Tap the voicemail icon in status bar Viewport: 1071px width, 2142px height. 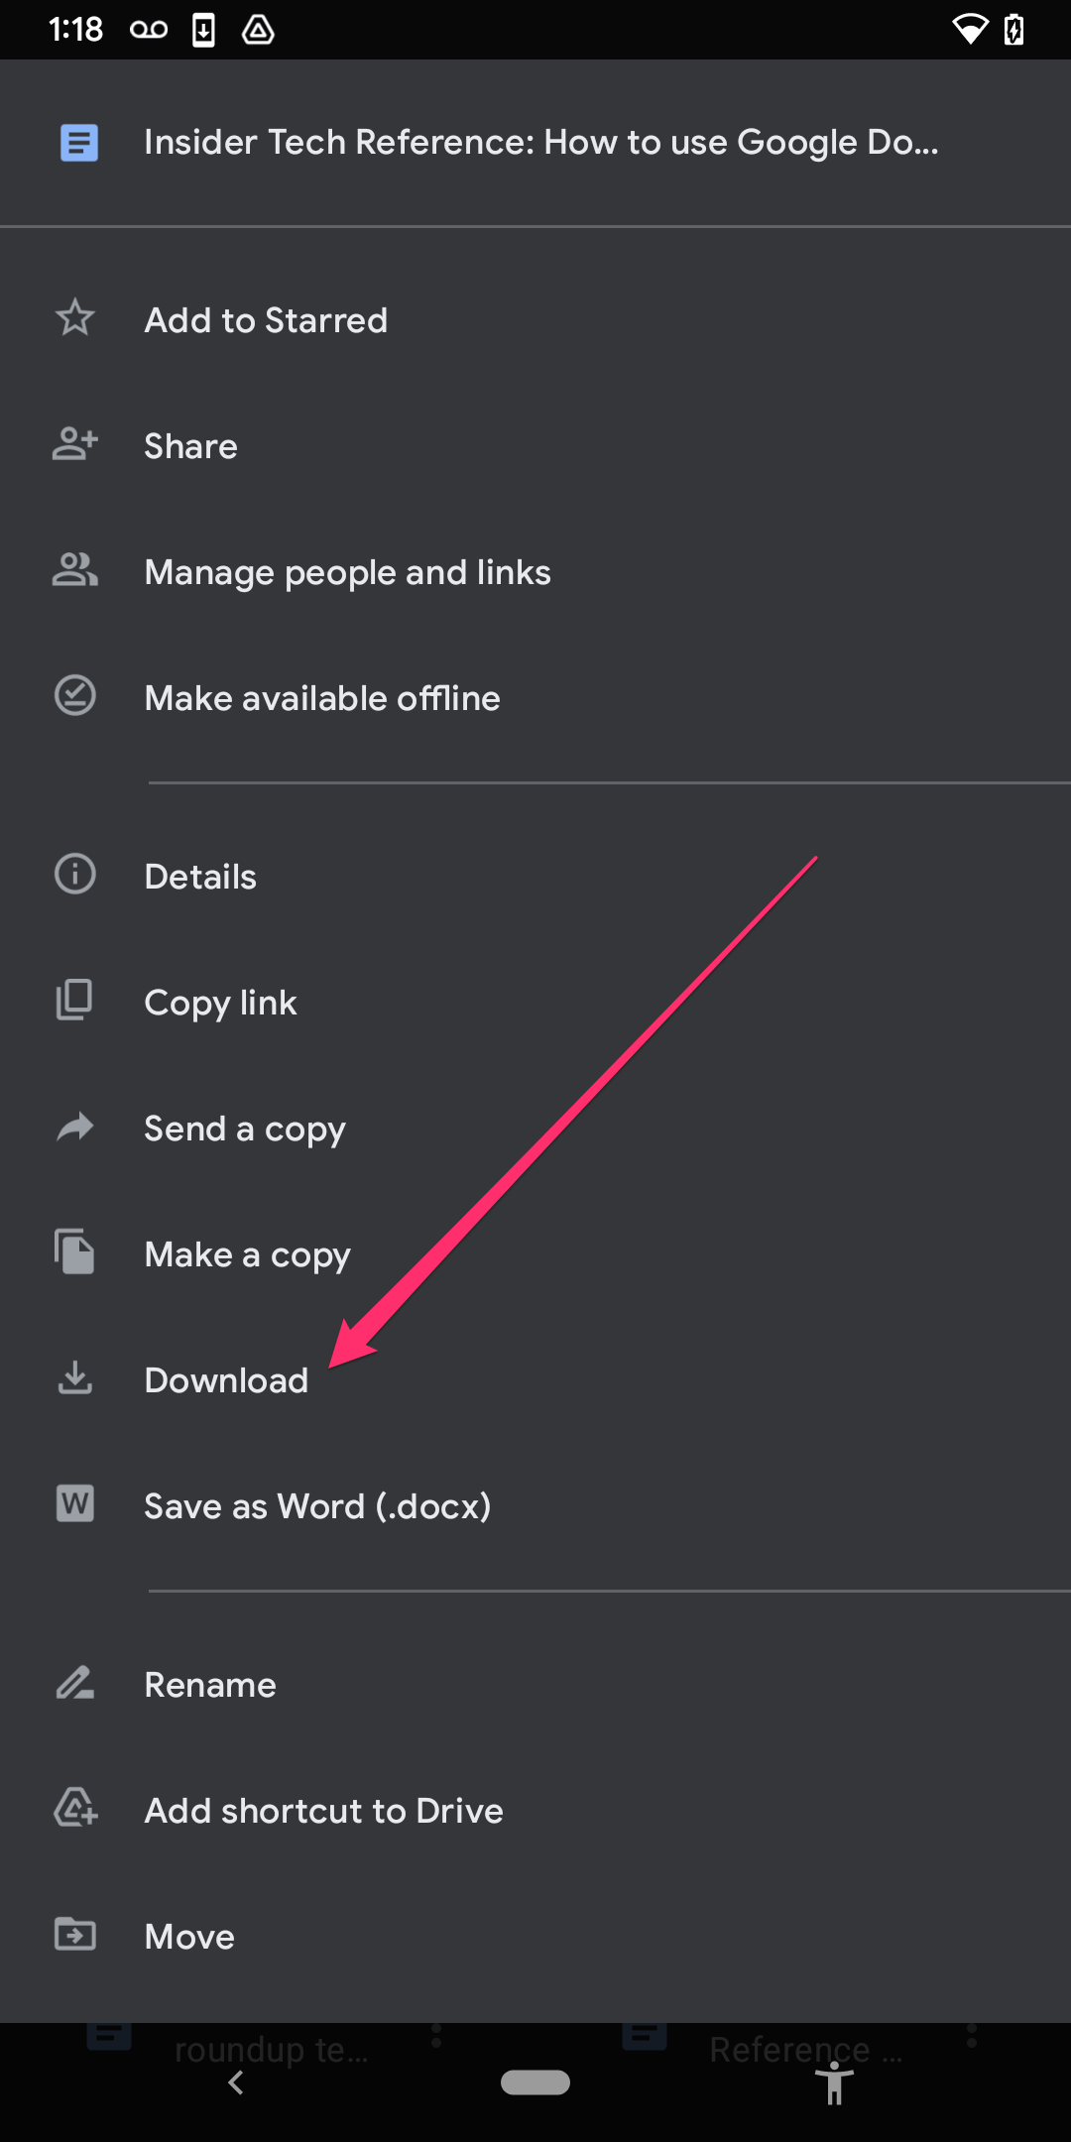[149, 30]
